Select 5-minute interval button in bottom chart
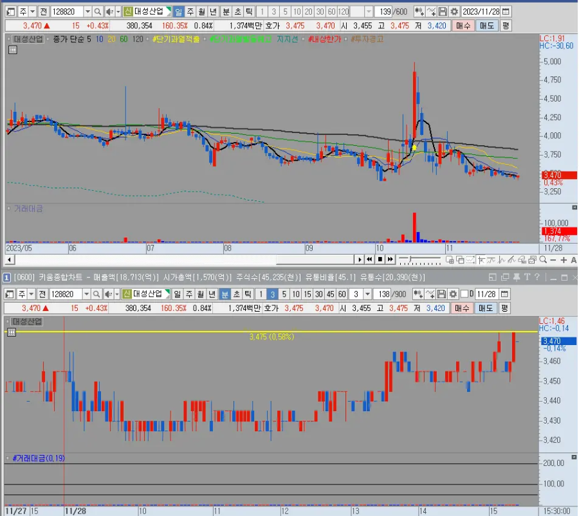This screenshot has height=516, width=579. (x=284, y=294)
